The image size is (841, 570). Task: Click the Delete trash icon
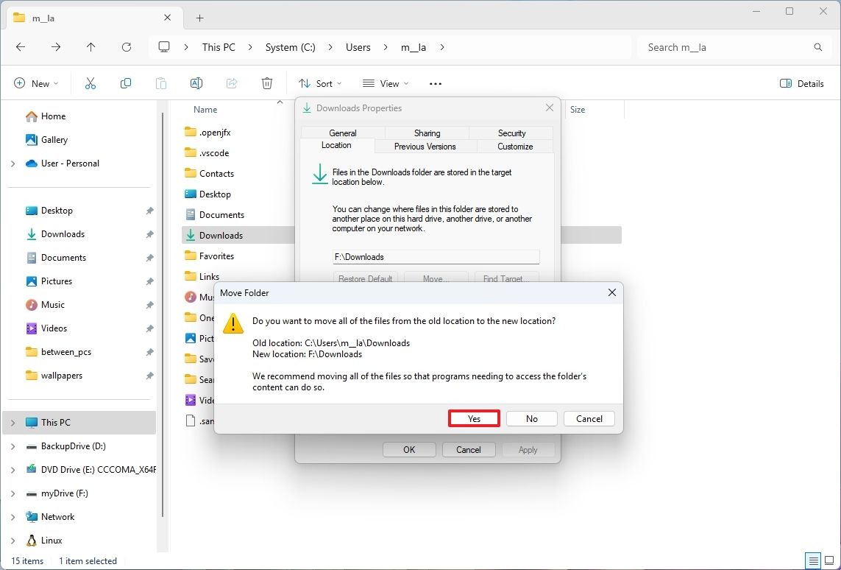click(x=266, y=82)
